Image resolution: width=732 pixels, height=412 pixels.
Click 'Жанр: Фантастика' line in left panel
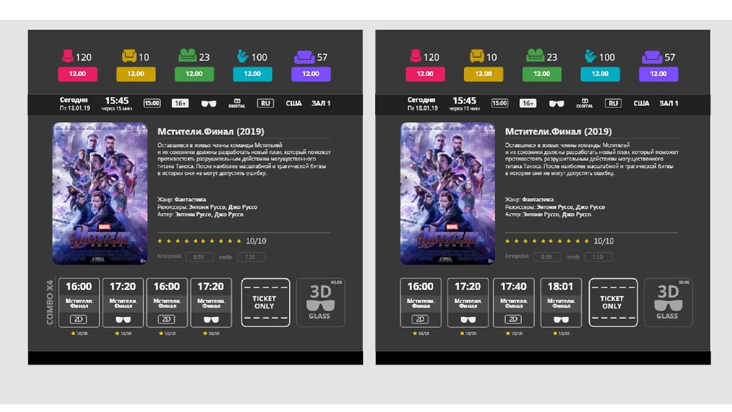[x=181, y=200]
